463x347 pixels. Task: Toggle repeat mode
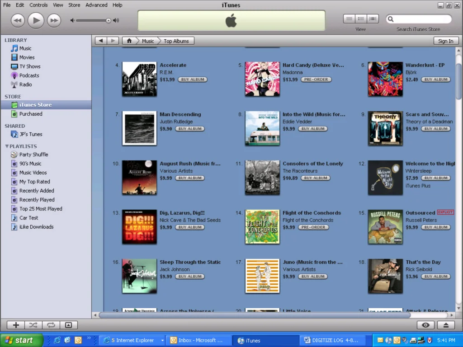click(51, 325)
